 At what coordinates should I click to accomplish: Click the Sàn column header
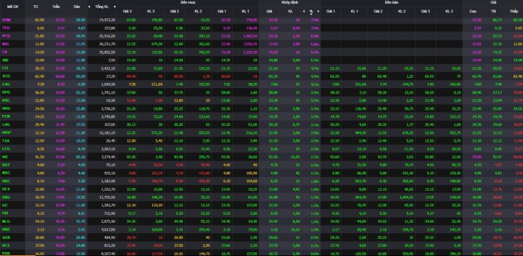[77, 7]
